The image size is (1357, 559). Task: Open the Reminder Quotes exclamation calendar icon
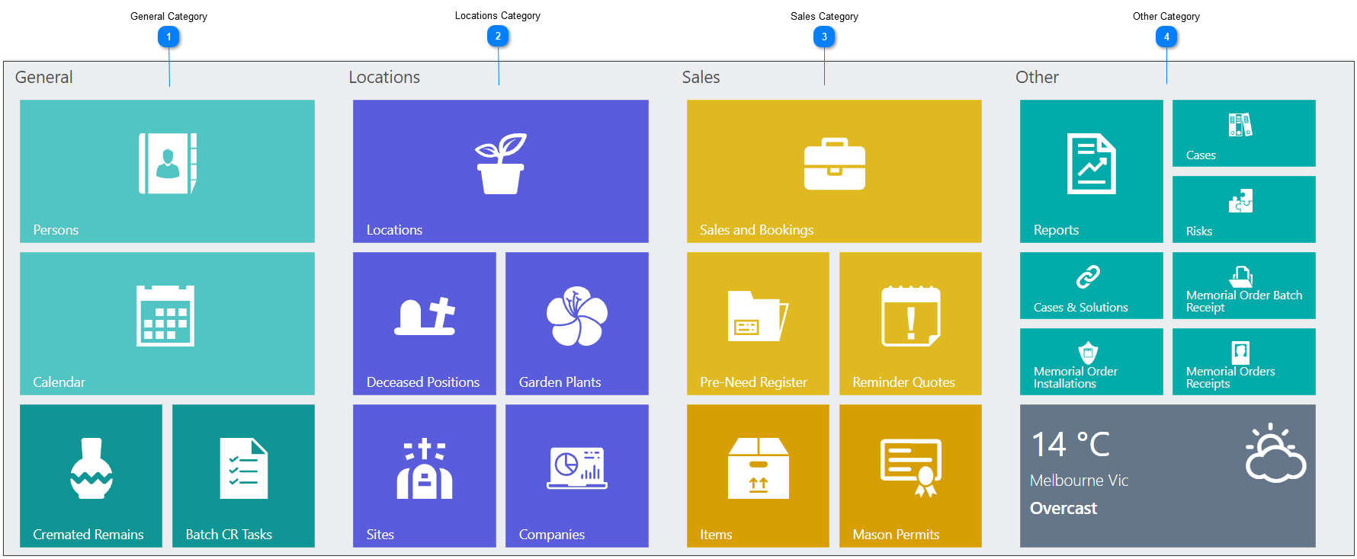point(911,316)
